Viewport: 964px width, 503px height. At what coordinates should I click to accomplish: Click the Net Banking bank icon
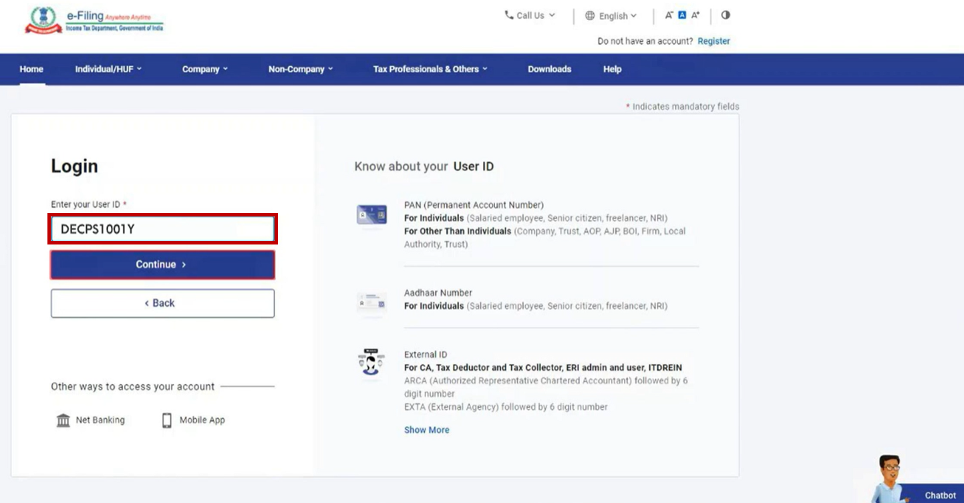coord(63,420)
